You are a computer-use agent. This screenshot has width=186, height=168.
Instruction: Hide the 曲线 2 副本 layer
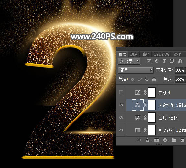(x=121, y=118)
